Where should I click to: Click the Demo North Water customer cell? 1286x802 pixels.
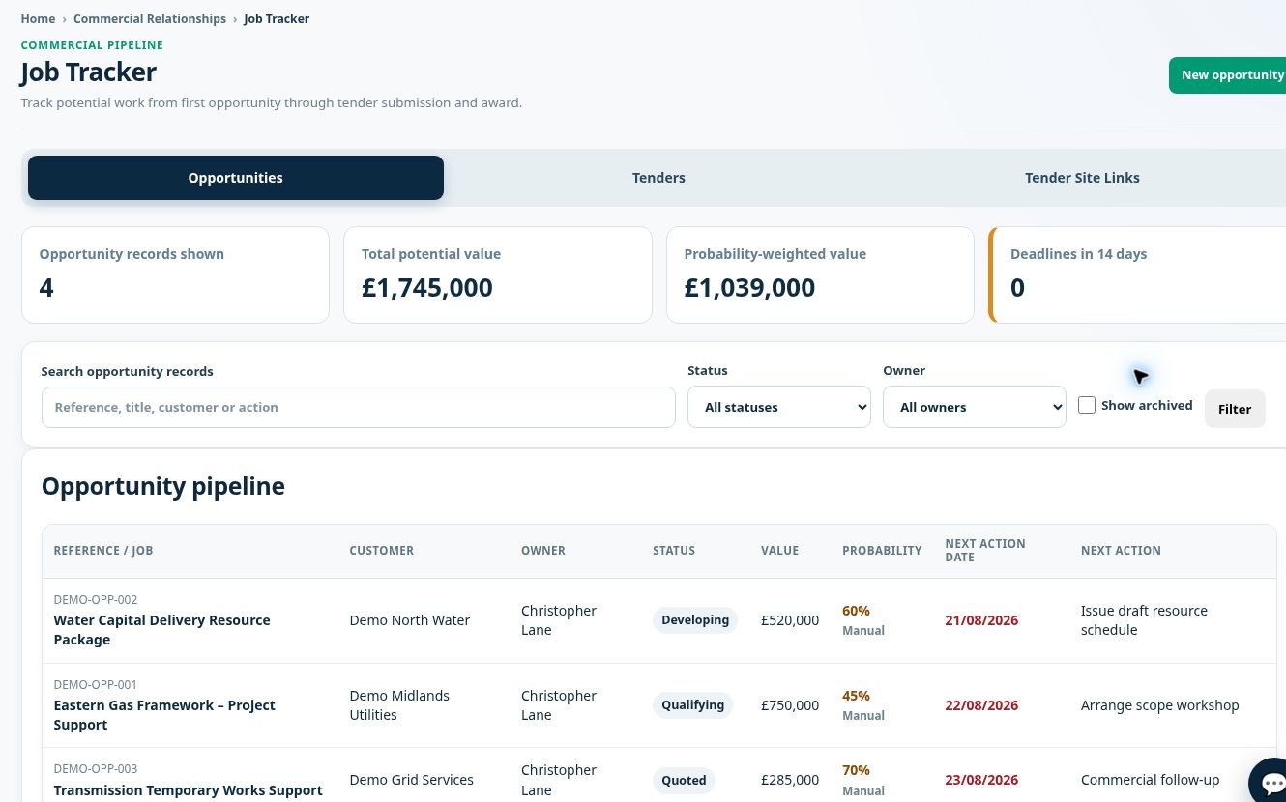pyautogui.click(x=410, y=620)
